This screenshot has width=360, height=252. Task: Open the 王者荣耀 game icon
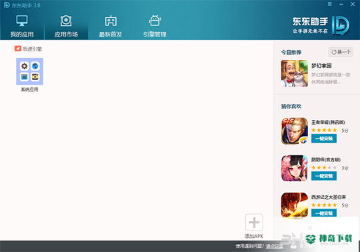[295, 131]
